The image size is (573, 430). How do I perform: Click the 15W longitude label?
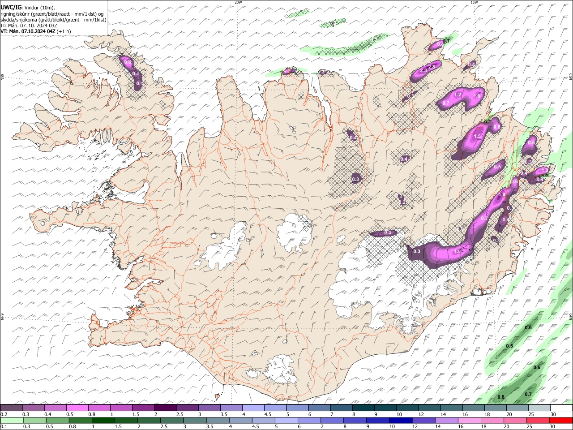(474, 2)
